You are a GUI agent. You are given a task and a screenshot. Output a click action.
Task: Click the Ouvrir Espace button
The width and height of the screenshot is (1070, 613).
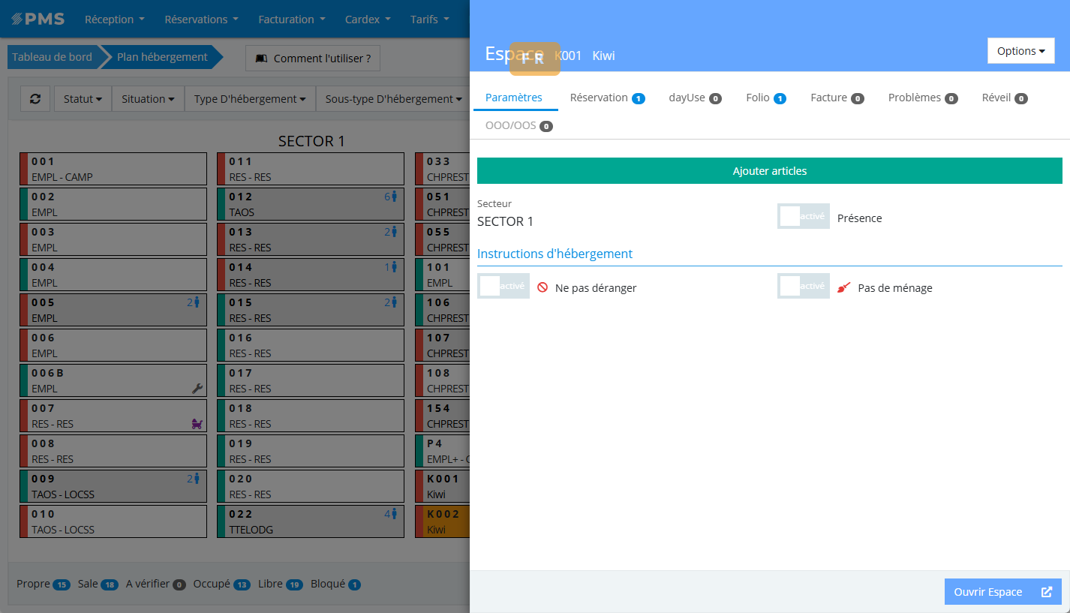point(1002,592)
